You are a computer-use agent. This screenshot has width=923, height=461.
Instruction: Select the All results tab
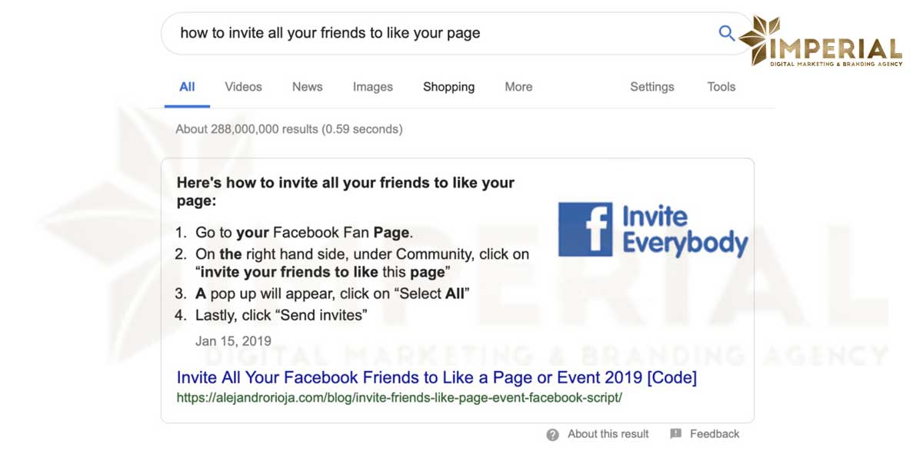coord(187,87)
